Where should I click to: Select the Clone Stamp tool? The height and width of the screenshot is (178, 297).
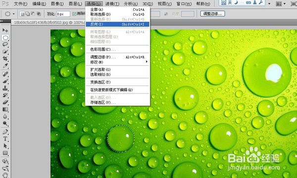[x=5, y=88]
